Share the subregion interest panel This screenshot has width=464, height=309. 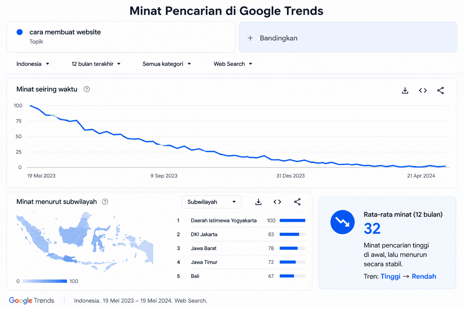(297, 202)
